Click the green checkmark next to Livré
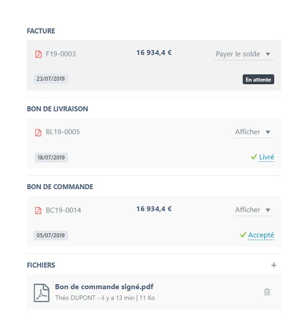The width and height of the screenshot is (308, 336). pos(254,157)
